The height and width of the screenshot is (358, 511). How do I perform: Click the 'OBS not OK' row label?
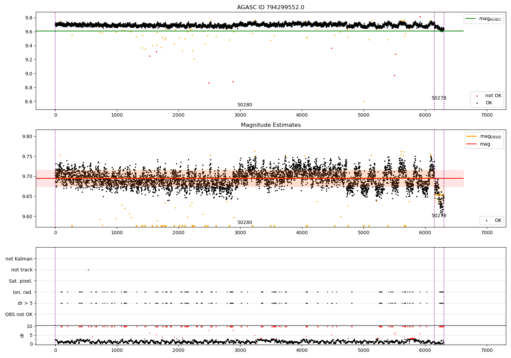[x=19, y=314]
